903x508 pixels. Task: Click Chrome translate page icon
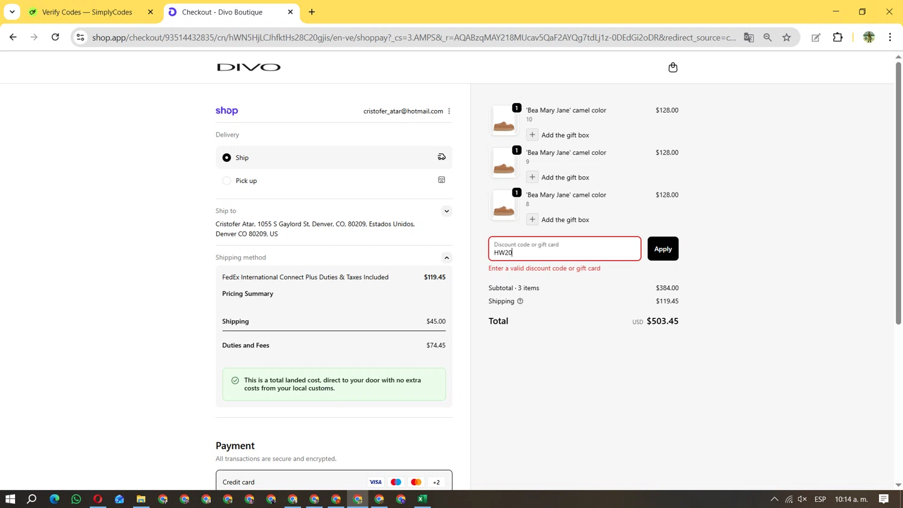tap(749, 37)
